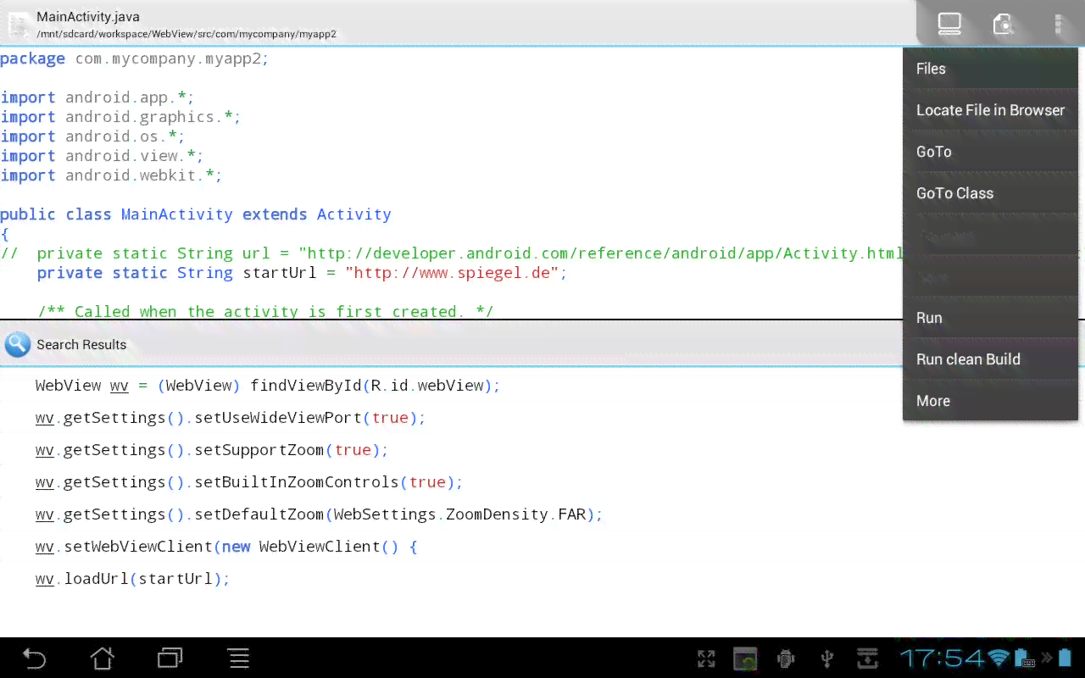1085x678 pixels.
Task: Open search result setUseWideViewPort(true) line
Action: 230,418
